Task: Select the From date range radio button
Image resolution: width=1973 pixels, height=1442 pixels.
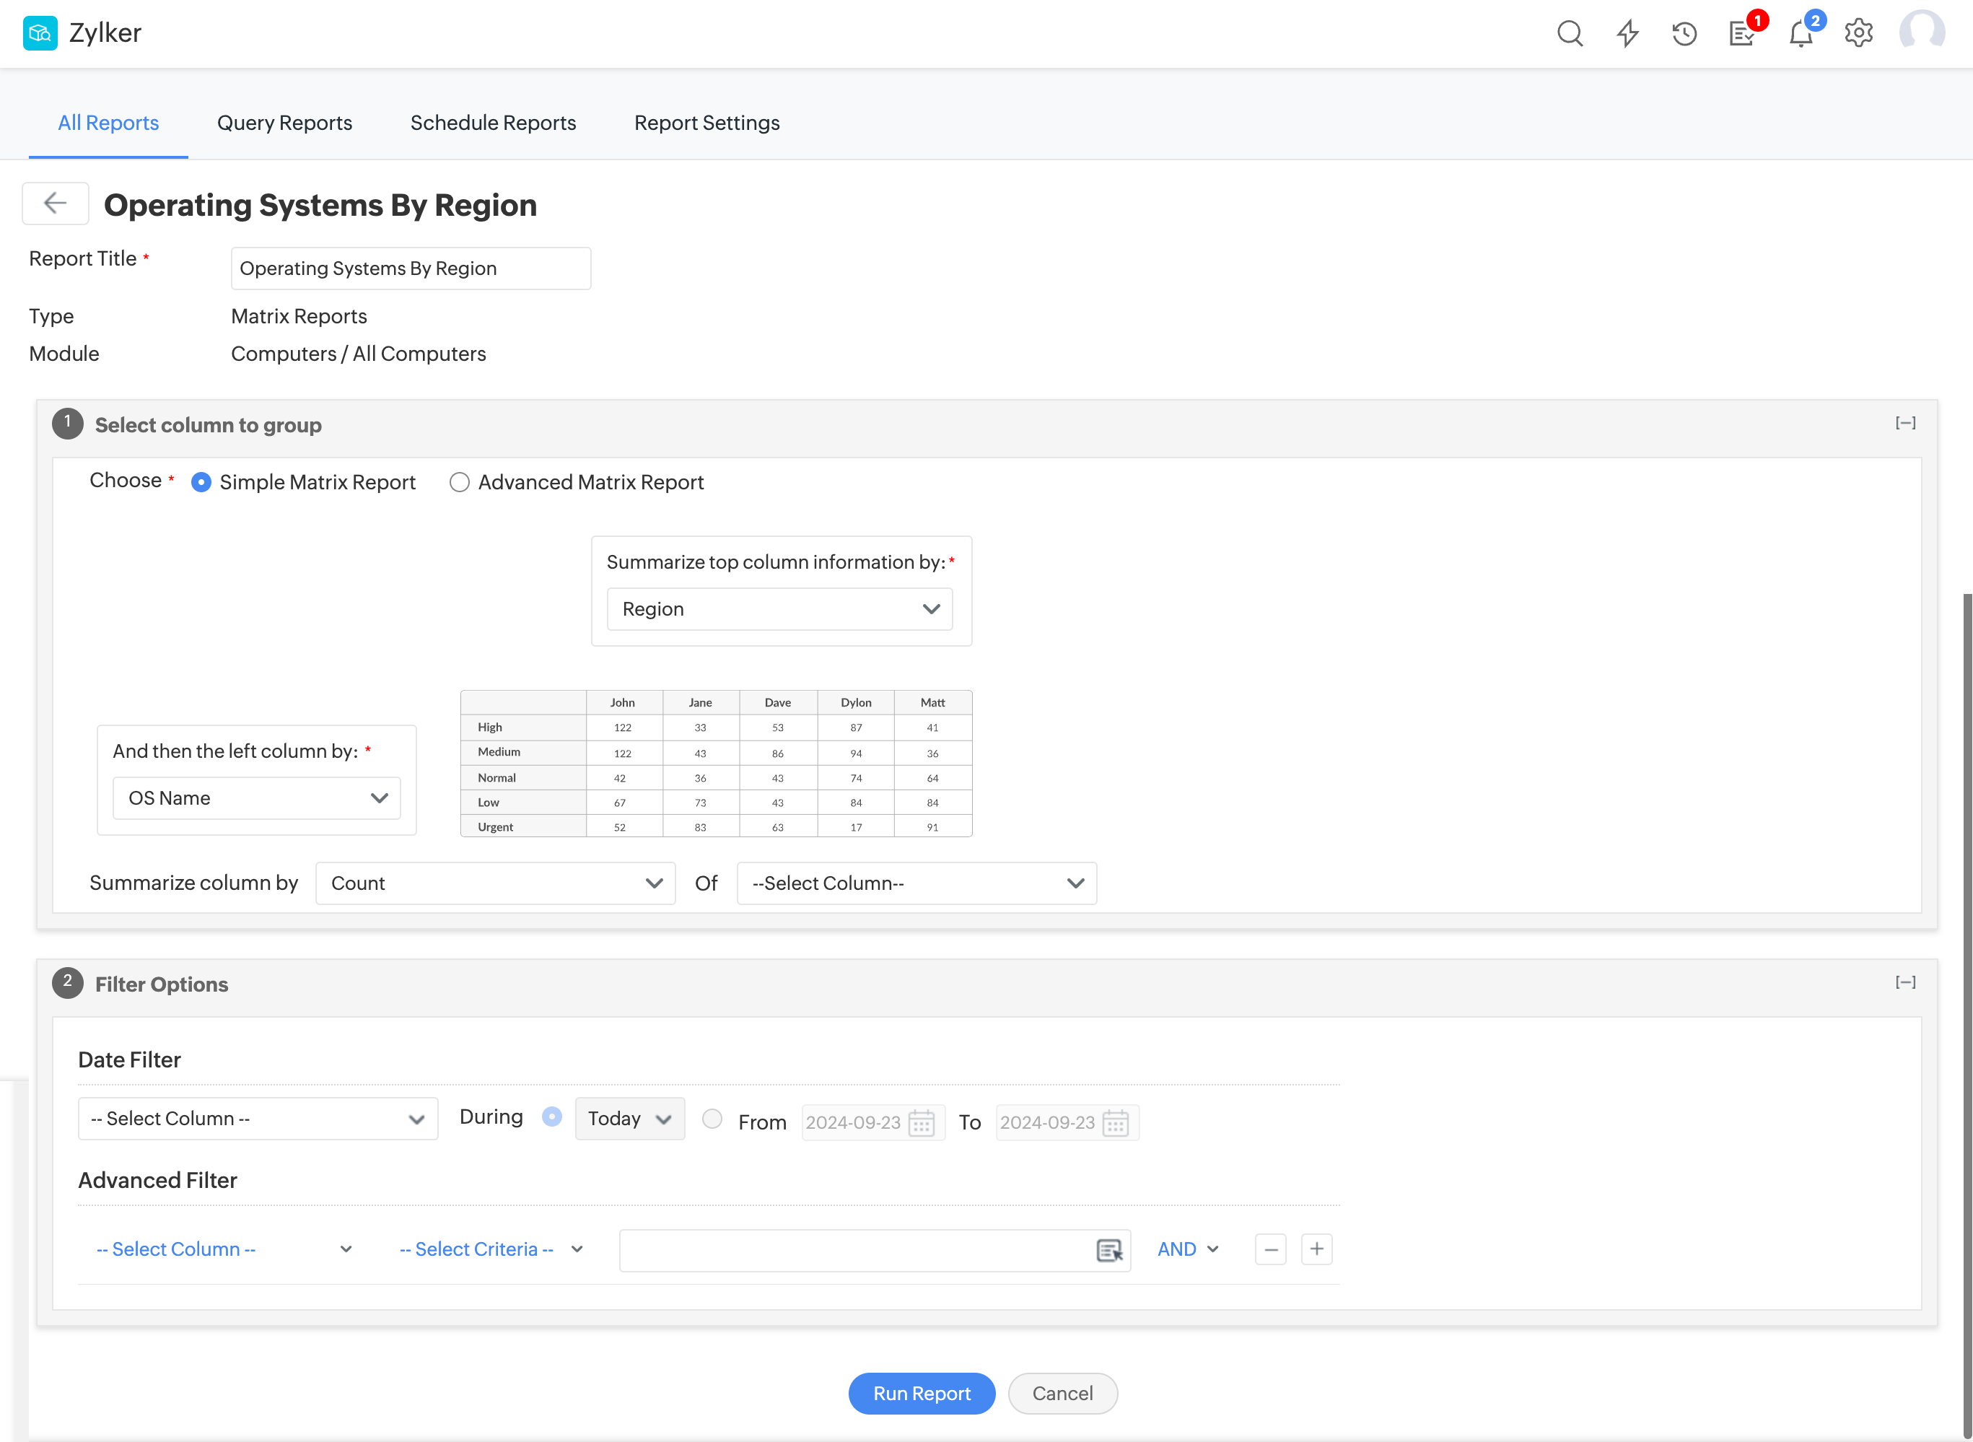Action: (712, 1119)
